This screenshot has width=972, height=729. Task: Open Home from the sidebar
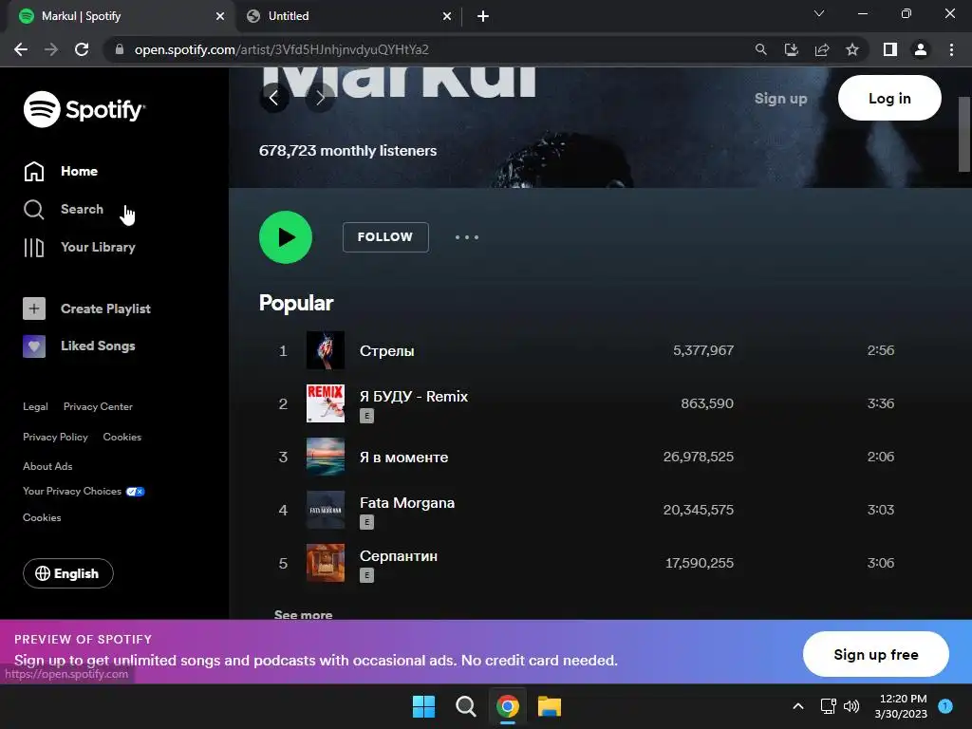[x=61, y=171]
